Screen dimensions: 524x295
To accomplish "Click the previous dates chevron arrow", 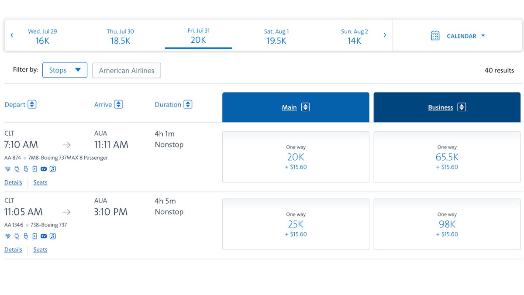I will (x=12, y=35).
